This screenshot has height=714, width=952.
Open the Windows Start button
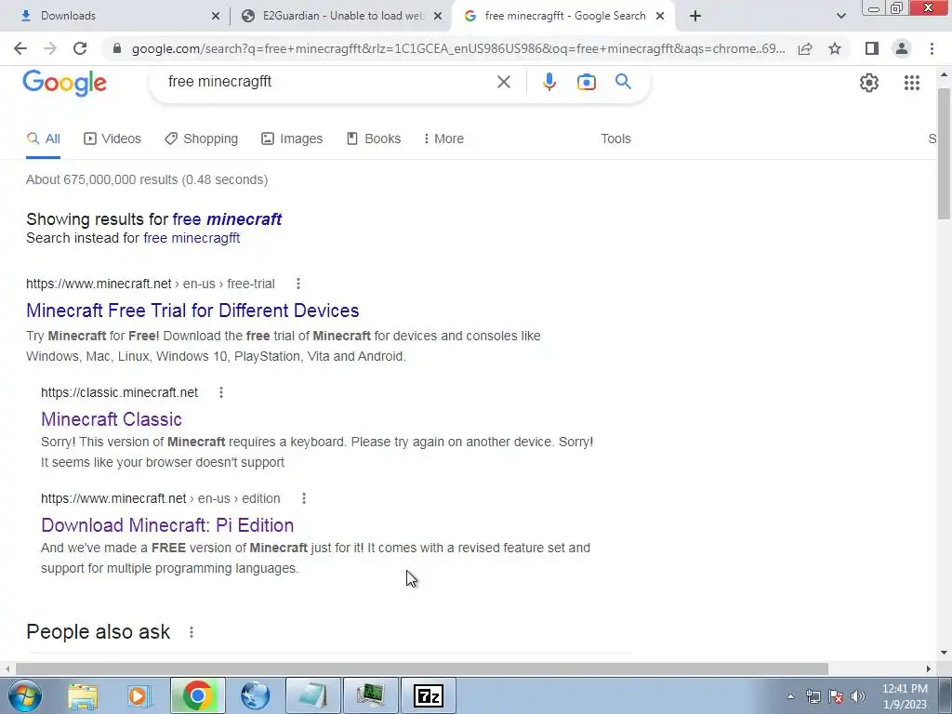[25, 695]
